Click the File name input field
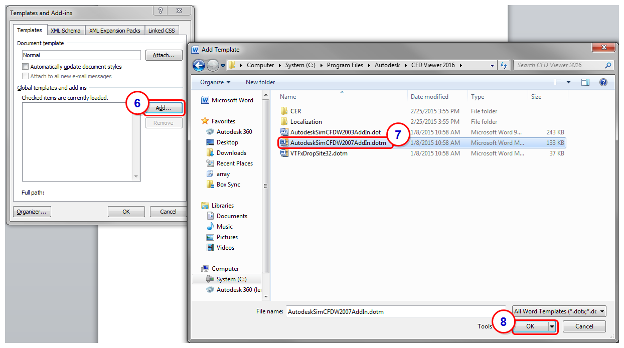Image resolution: width=624 pixels, height=348 pixels. 396,311
